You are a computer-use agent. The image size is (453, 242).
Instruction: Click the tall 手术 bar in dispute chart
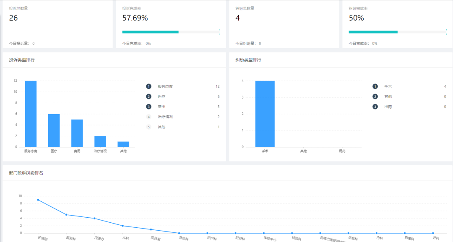click(265, 114)
